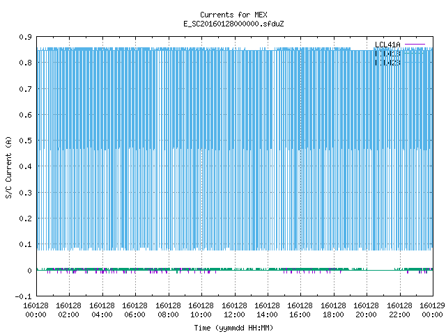Click the 'Time (yymmdd HH:MM)' axis label
Screen dimensions: 446x334
(233, 328)
